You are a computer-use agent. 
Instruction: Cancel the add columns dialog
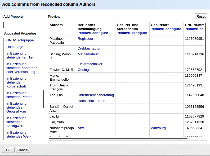(23, 150)
